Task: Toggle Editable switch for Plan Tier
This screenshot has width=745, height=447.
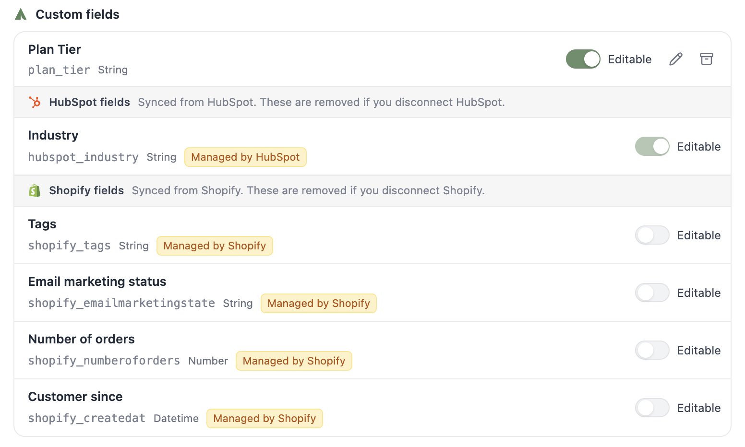Action: [x=583, y=59]
